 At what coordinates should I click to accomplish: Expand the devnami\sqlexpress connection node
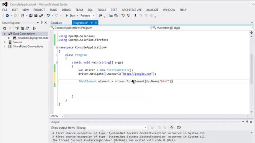[9, 38]
